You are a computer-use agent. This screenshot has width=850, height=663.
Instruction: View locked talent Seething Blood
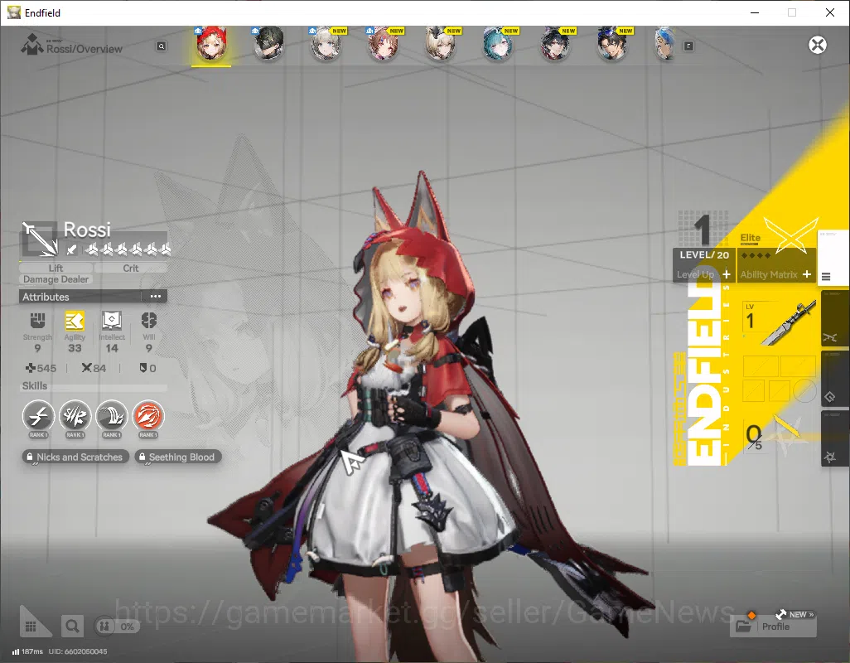[178, 457]
